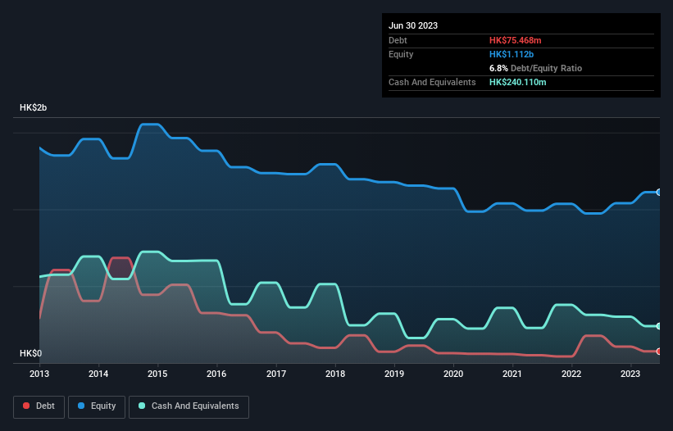Select the 2013 x-axis label
The image size is (673, 431).
point(39,374)
